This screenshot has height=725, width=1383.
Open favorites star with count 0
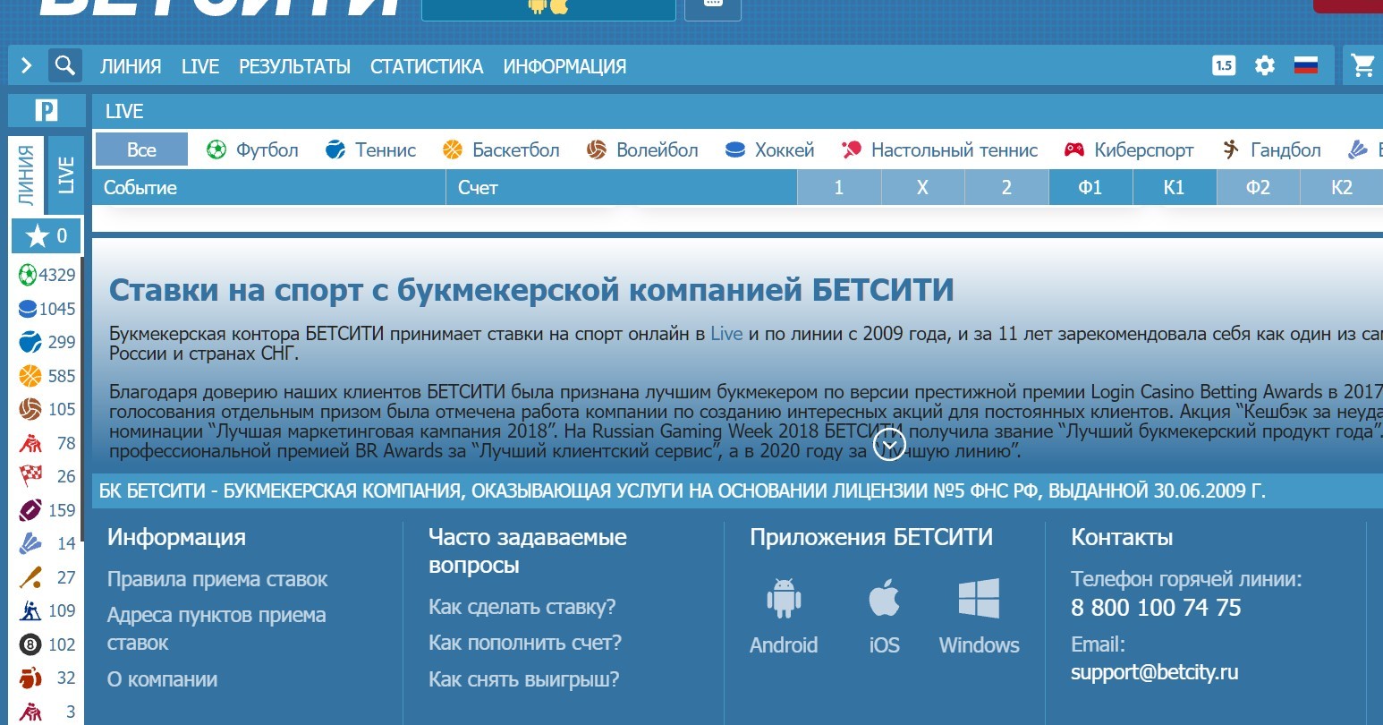47,236
